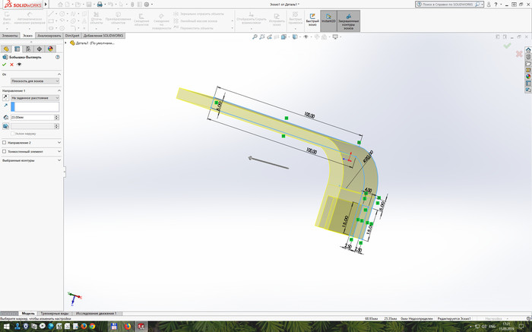The image size is (532, 332).
Task: Enable the Направление 2 checkbox
Action: pos(5,142)
